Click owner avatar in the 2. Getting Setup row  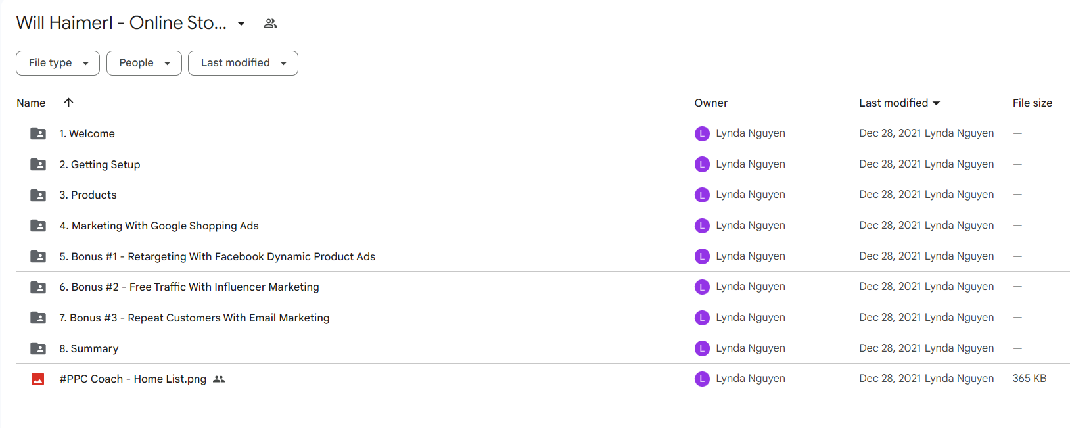[x=702, y=164]
